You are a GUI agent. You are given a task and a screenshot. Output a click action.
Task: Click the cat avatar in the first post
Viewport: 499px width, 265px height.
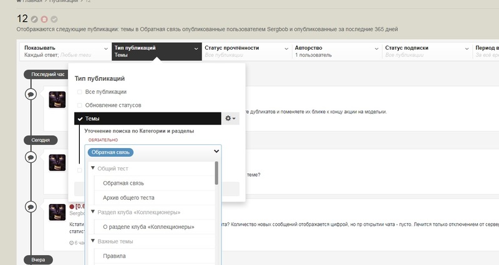(57, 100)
